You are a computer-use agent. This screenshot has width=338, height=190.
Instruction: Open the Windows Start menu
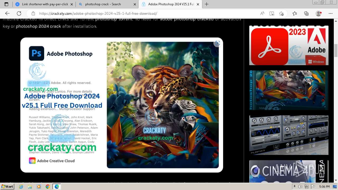pos(7,186)
